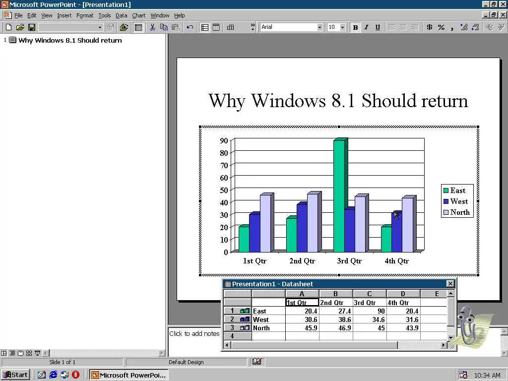Click datasheet cell with value 90
508x381 pixels.
point(369,311)
